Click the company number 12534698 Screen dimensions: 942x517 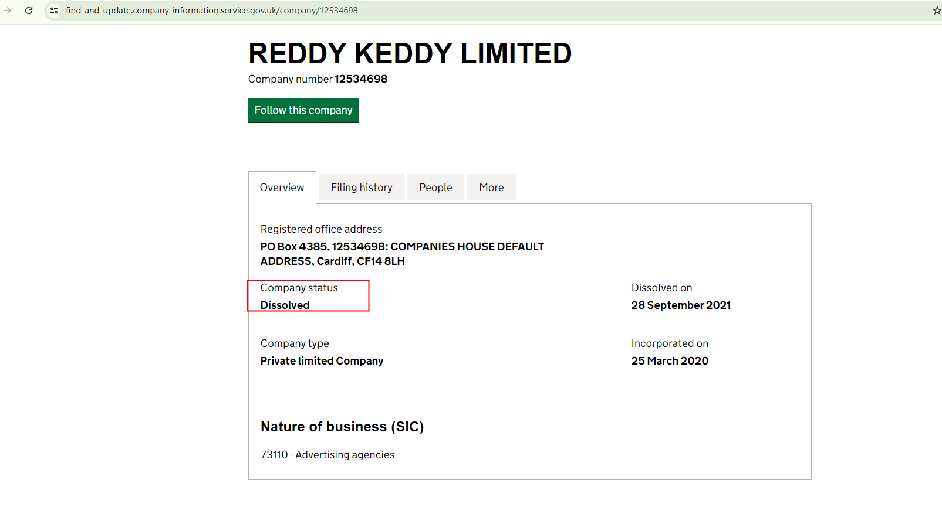pos(361,79)
